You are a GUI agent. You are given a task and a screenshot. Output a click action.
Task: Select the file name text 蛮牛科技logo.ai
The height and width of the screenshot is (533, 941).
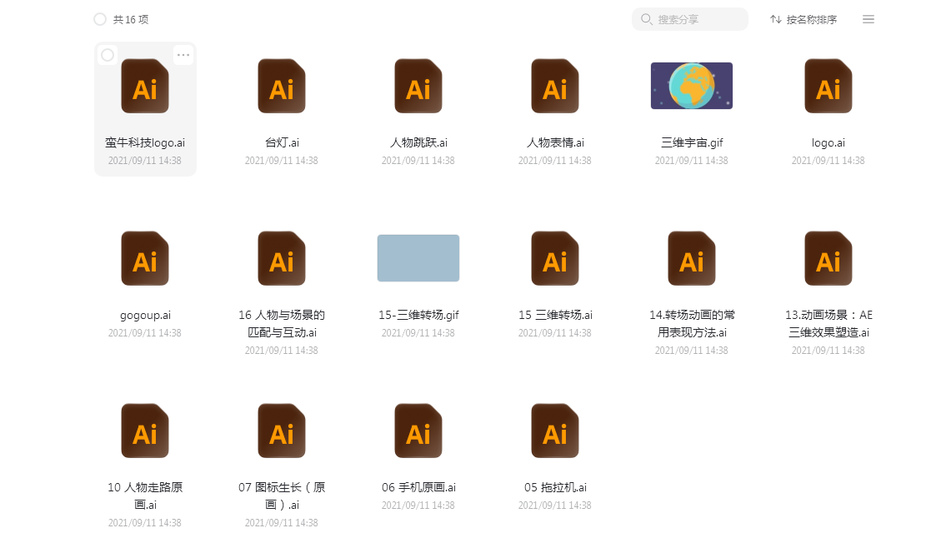[x=145, y=142]
